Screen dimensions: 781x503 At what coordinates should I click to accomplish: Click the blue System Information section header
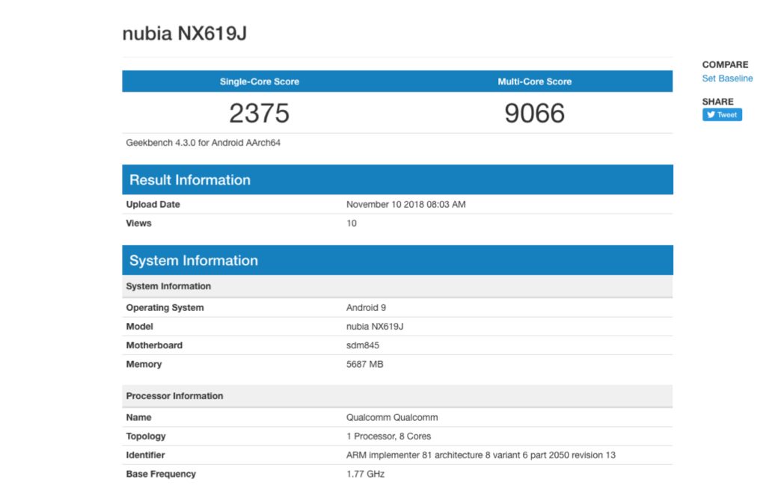pyautogui.click(x=194, y=261)
